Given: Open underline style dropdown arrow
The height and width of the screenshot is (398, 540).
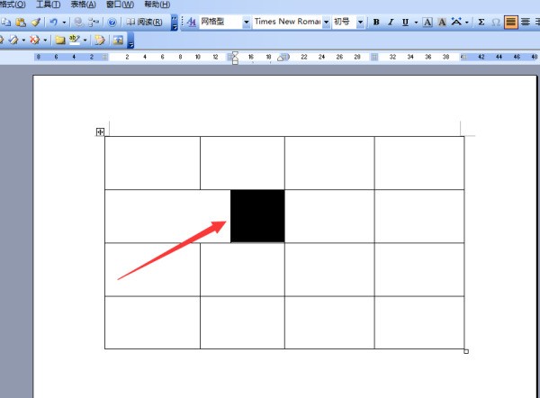Looking at the screenshot, I should (x=416, y=23).
